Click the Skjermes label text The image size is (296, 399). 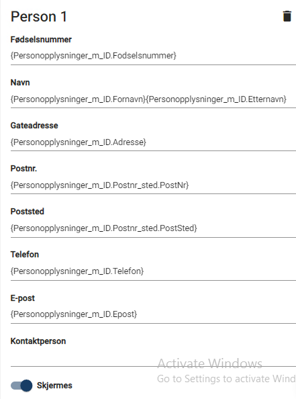(x=54, y=386)
